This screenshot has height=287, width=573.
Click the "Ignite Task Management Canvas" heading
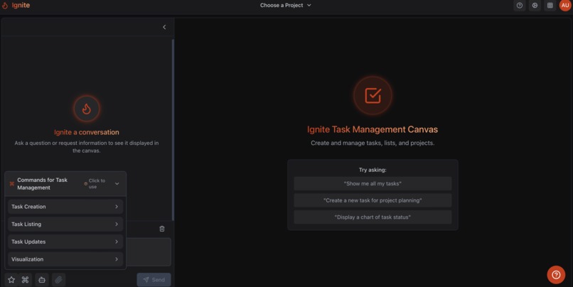tap(373, 129)
